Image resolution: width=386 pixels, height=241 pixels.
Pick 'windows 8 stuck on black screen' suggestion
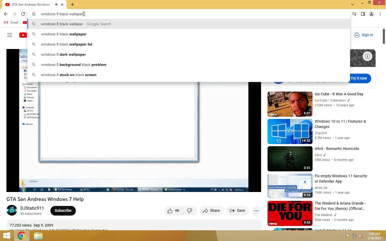(189, 75)
